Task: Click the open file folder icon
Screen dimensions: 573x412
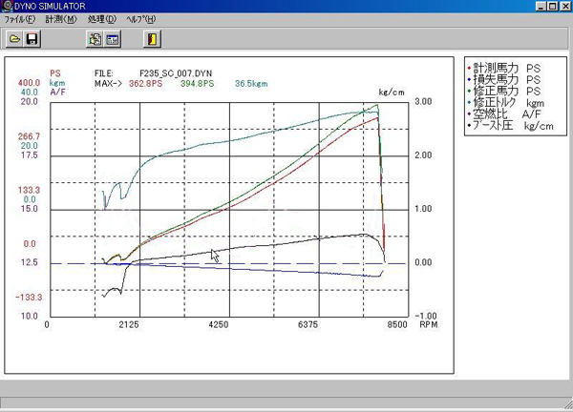Action: point(14,39)
